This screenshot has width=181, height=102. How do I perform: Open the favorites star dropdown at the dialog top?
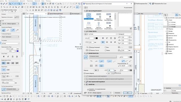(x=86, y=8)
